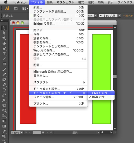Select the Magic Wand tool
The height and width of the screenshot is (143, 134).
click(x=4, y=38)
